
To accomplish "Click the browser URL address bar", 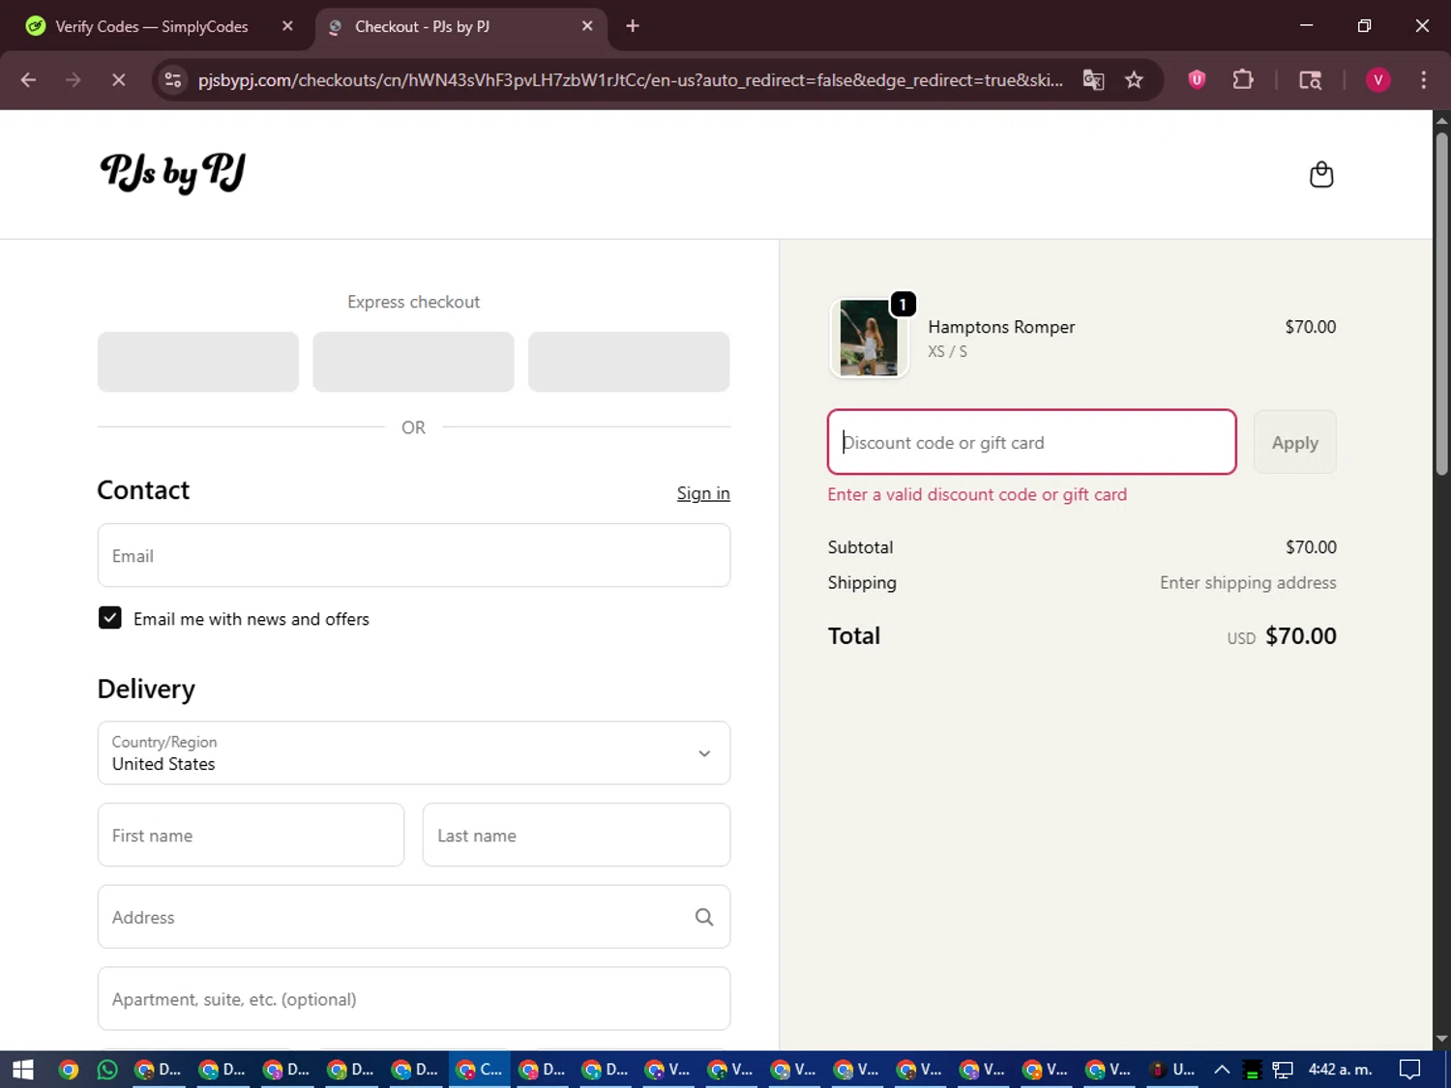I will [x=630, y=80].
